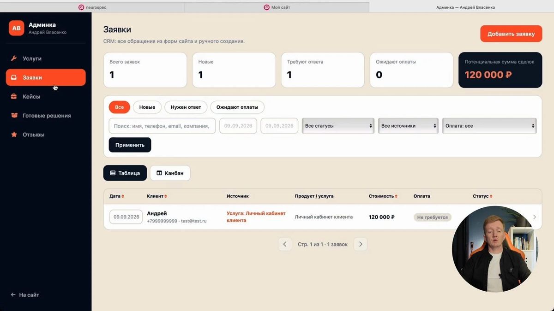Open Заявки in the sidebar

(x=46, y=77)
